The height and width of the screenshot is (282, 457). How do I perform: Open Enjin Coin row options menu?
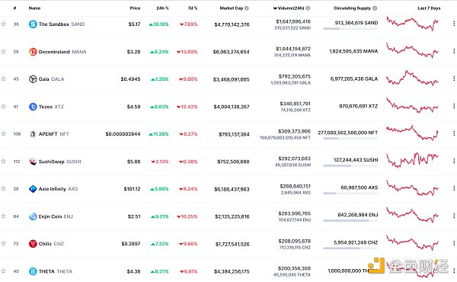tap(454, 216)
